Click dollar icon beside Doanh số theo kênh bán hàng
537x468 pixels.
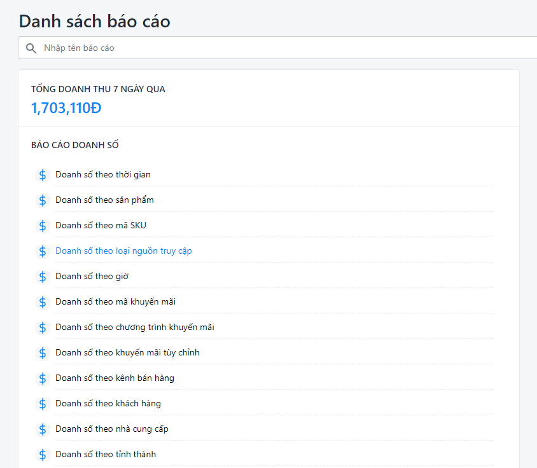[43, 378]
